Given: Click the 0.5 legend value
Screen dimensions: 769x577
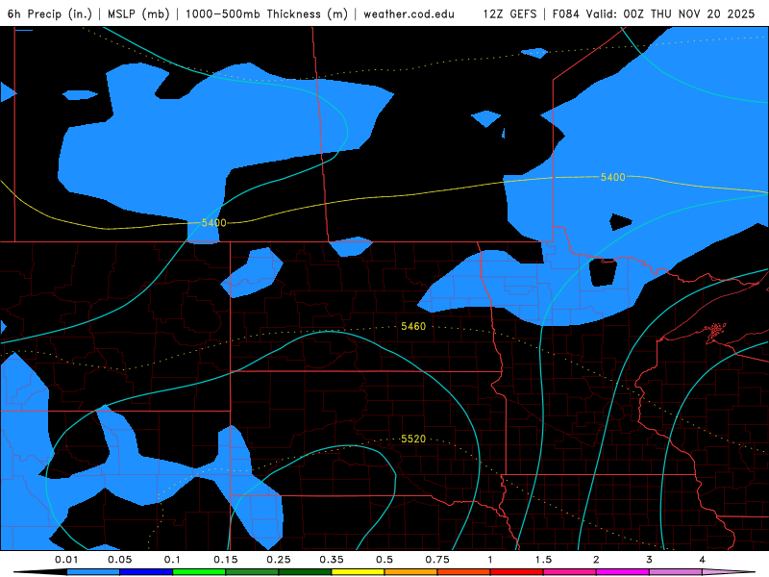Looking at the screenshot, I should click(384, 560).
